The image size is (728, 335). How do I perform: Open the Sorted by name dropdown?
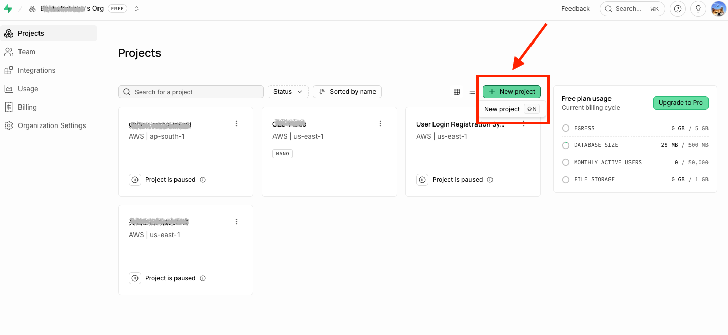(x=347, y=92)
